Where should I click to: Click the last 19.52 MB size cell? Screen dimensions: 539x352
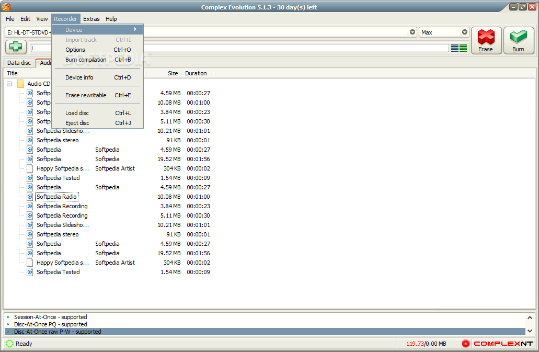(x=169, y=253)
